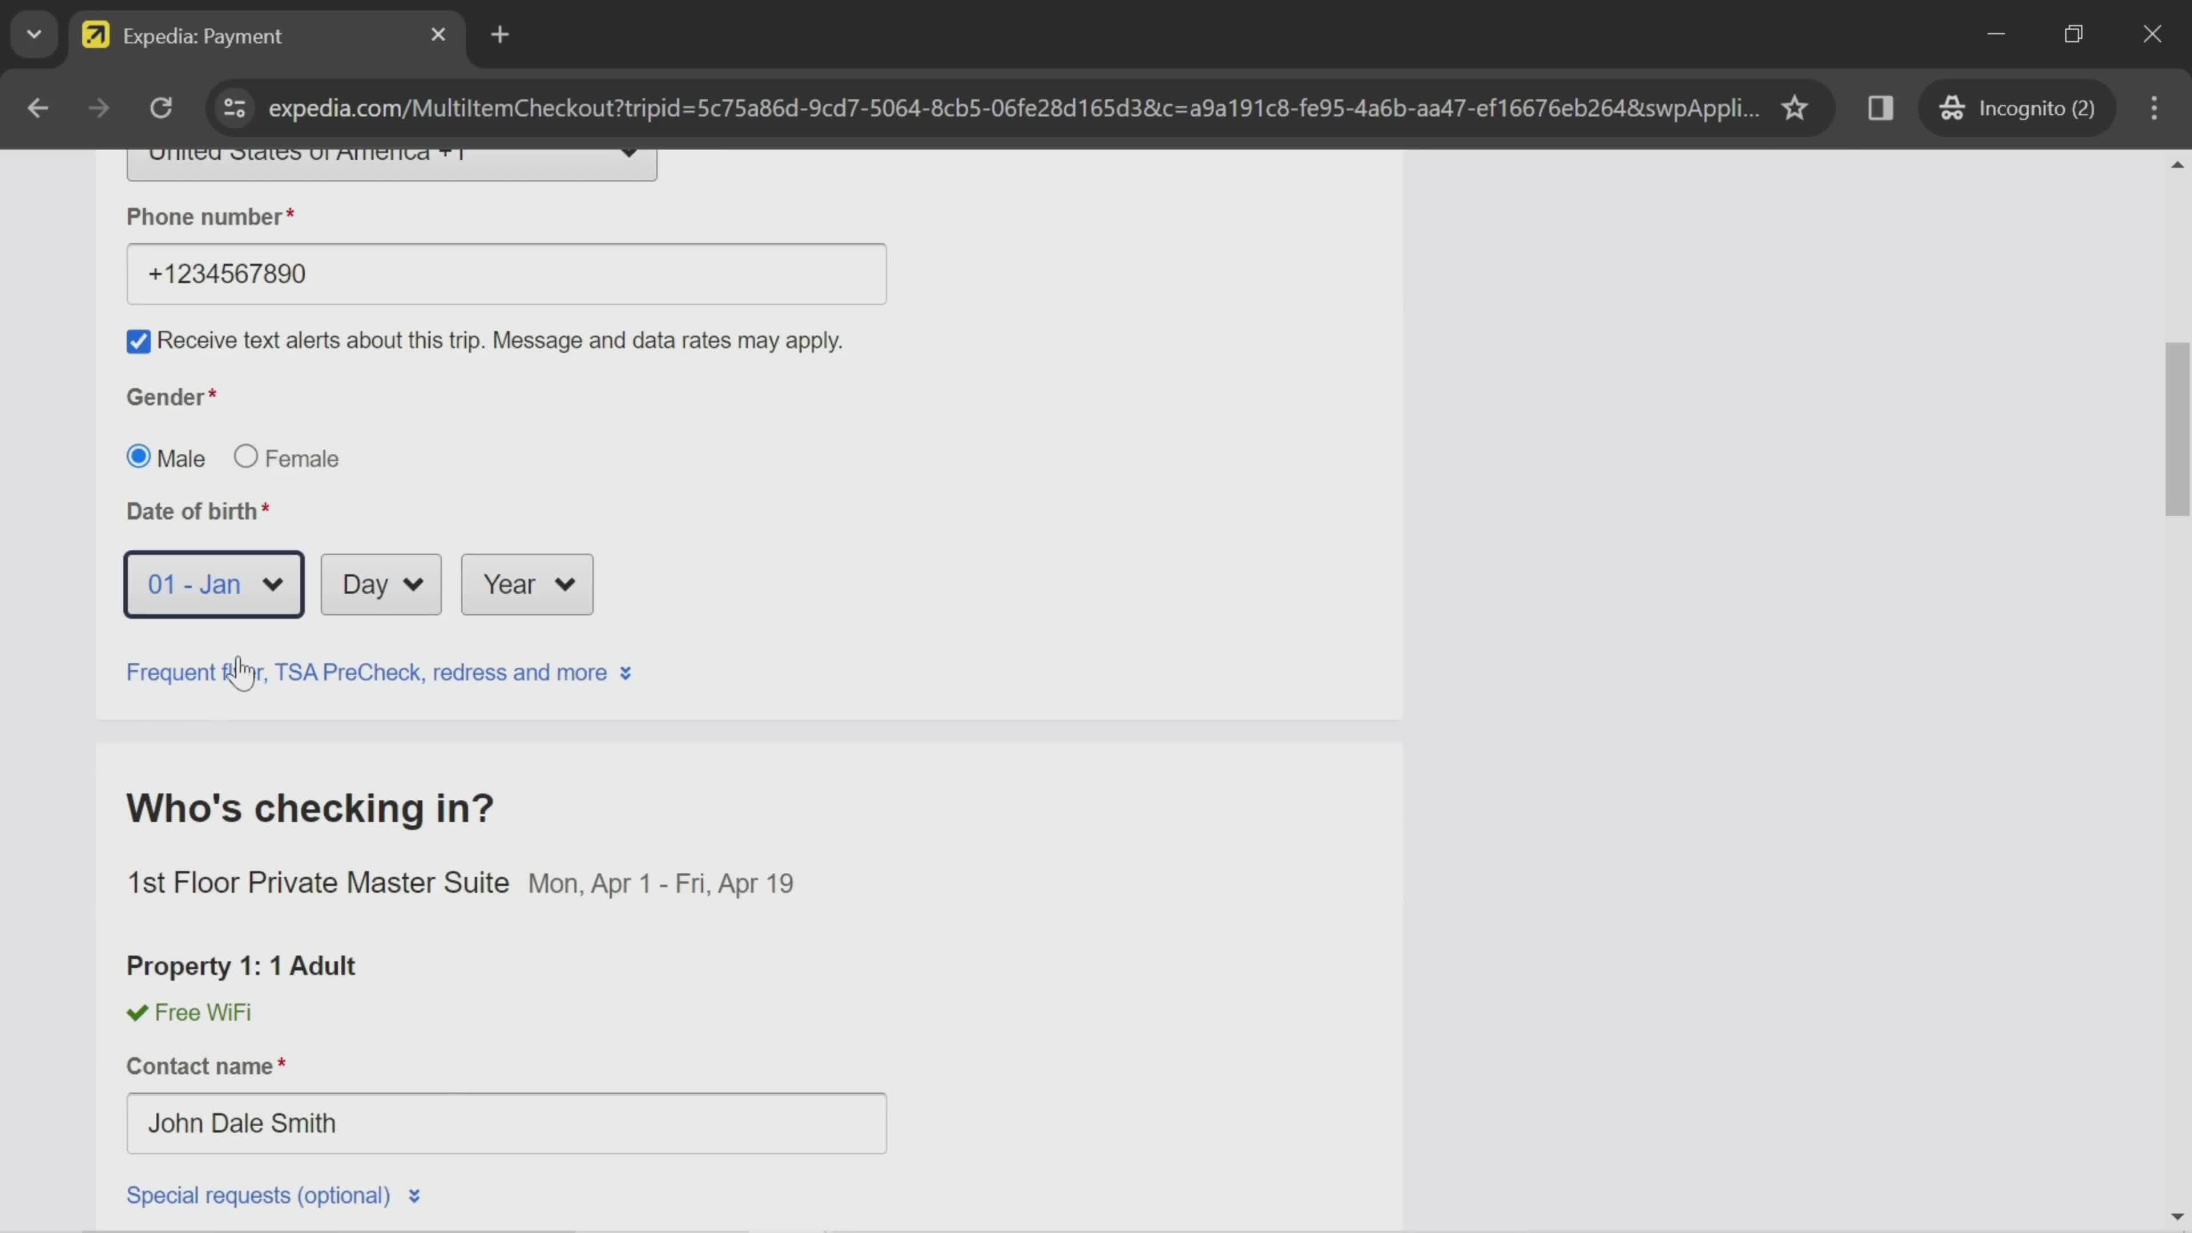Open the side panel icon
The height and width of the screenshot is (1233, 2192).
(x=1880, y=108)
